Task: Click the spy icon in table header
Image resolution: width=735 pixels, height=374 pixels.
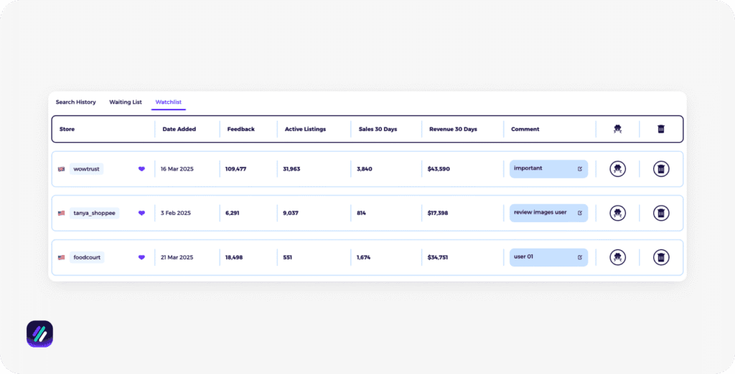Action: click(x=617, y=129)
